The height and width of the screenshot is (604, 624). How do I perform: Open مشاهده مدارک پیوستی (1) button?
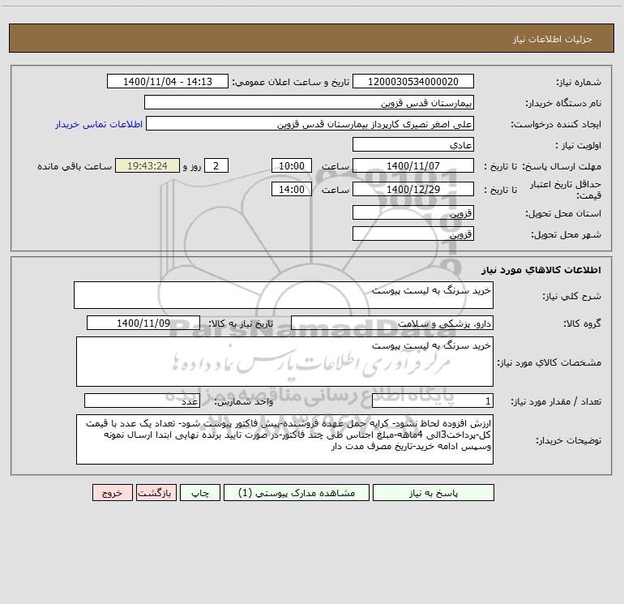click(x=297, y=493)
